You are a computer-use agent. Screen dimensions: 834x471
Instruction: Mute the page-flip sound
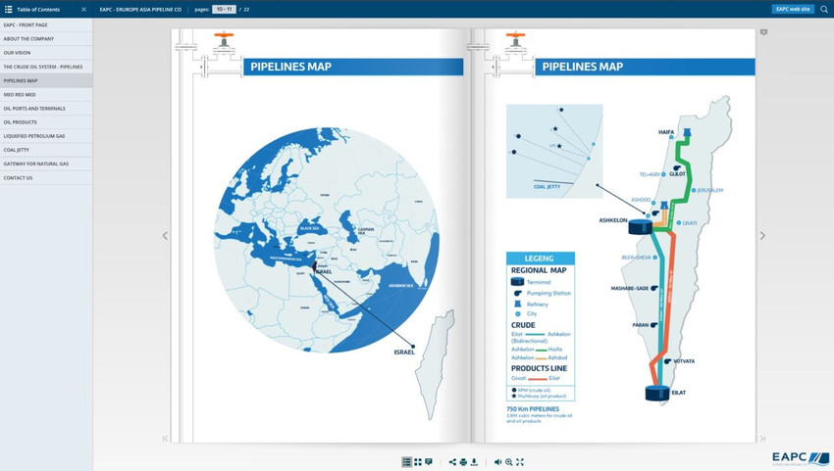[497, 462]
